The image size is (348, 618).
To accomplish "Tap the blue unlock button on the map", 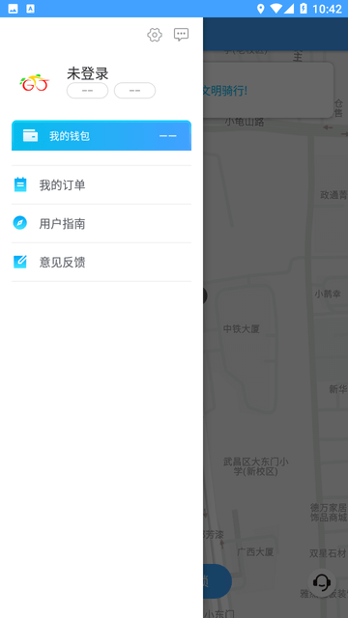I will [217, 581].
